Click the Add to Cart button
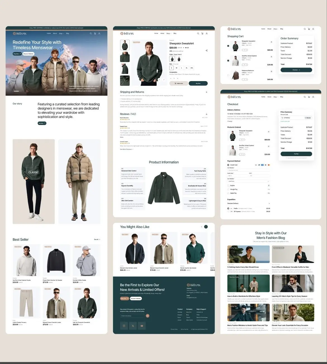The image size is (327, 364). [x=179, y=83]
